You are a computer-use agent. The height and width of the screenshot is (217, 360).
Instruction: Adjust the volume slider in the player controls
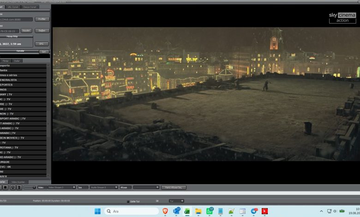(30, 187)
